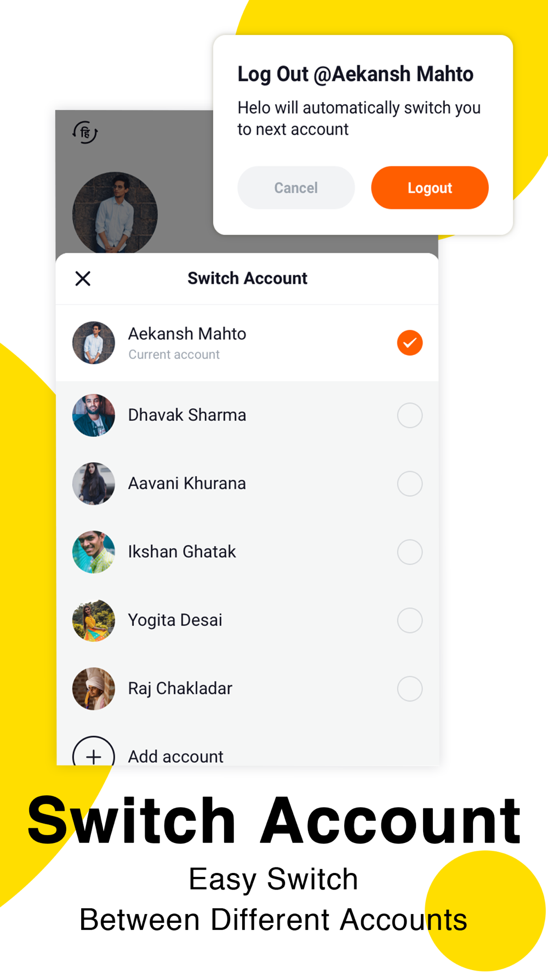The width and height of the screenshot is (548, 975).
Task: Tap Aavani Khurana's avatar
Action: pyautogui.click(x=94, y=483)
